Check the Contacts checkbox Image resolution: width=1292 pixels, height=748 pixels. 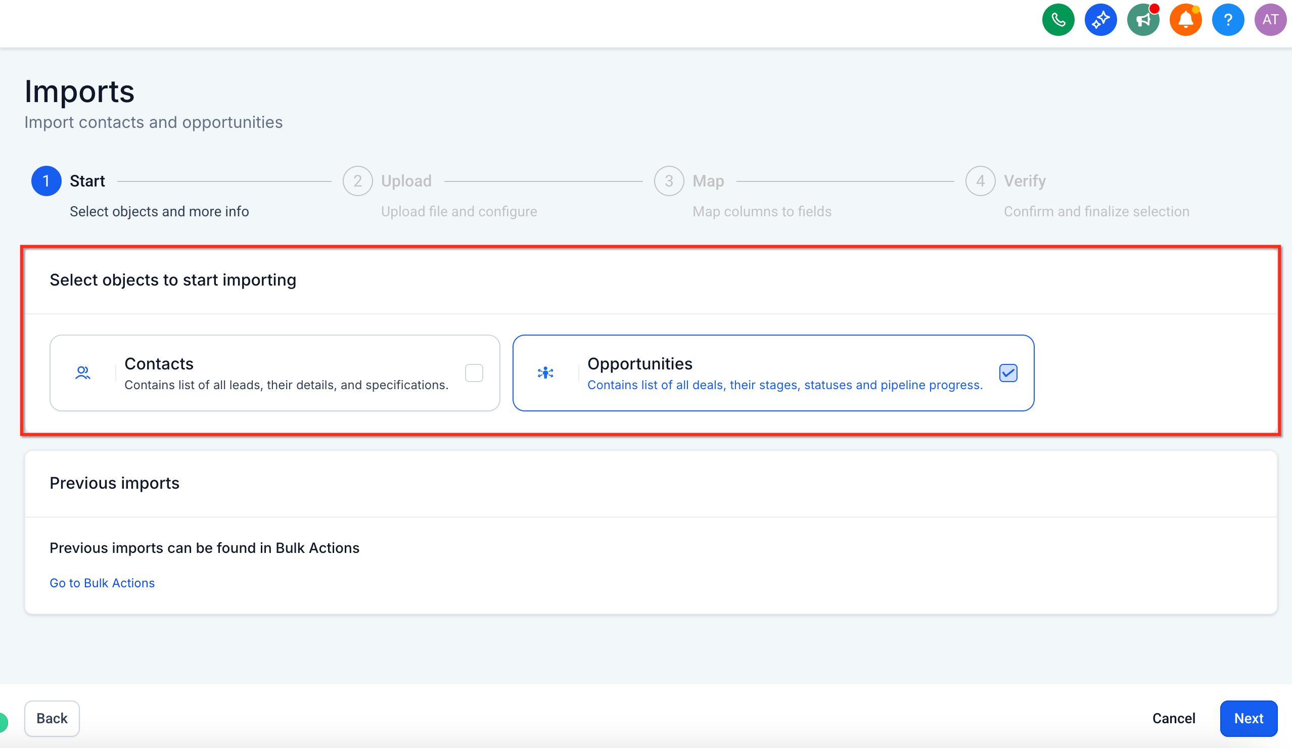point(474,372)
